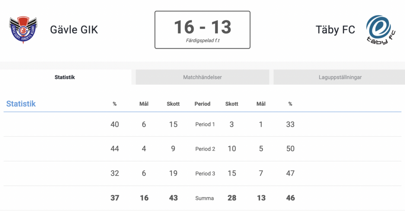The image size is (405, 211).
Task: Click the Summa totals row label
Action: (x=204, y=198)
